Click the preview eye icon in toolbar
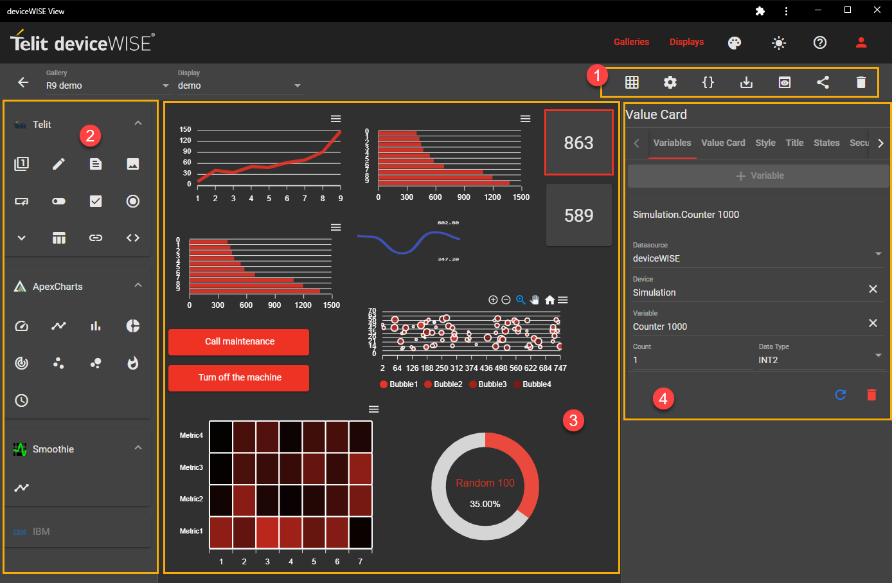Image resolution: width=892 pixels, height=583 pixels. pyautogui.click(x=785, y=82)
